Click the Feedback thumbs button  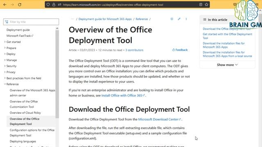[180, 50]
